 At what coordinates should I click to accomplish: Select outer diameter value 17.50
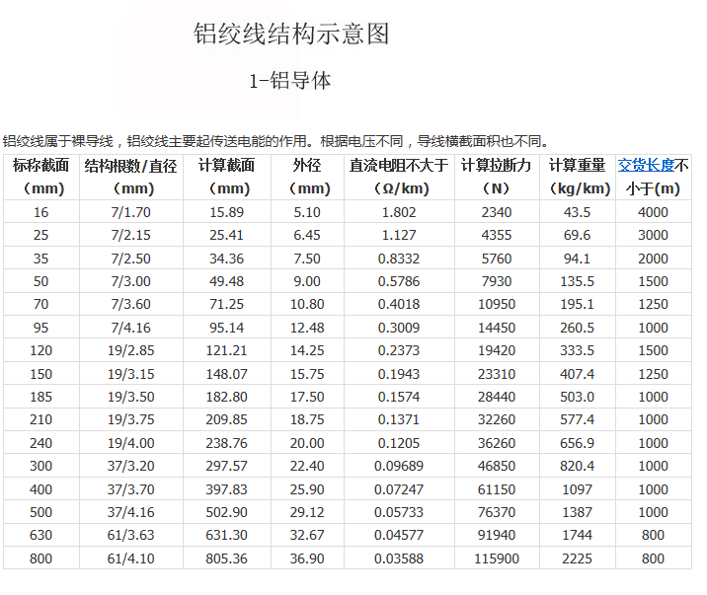click(307, 397)
